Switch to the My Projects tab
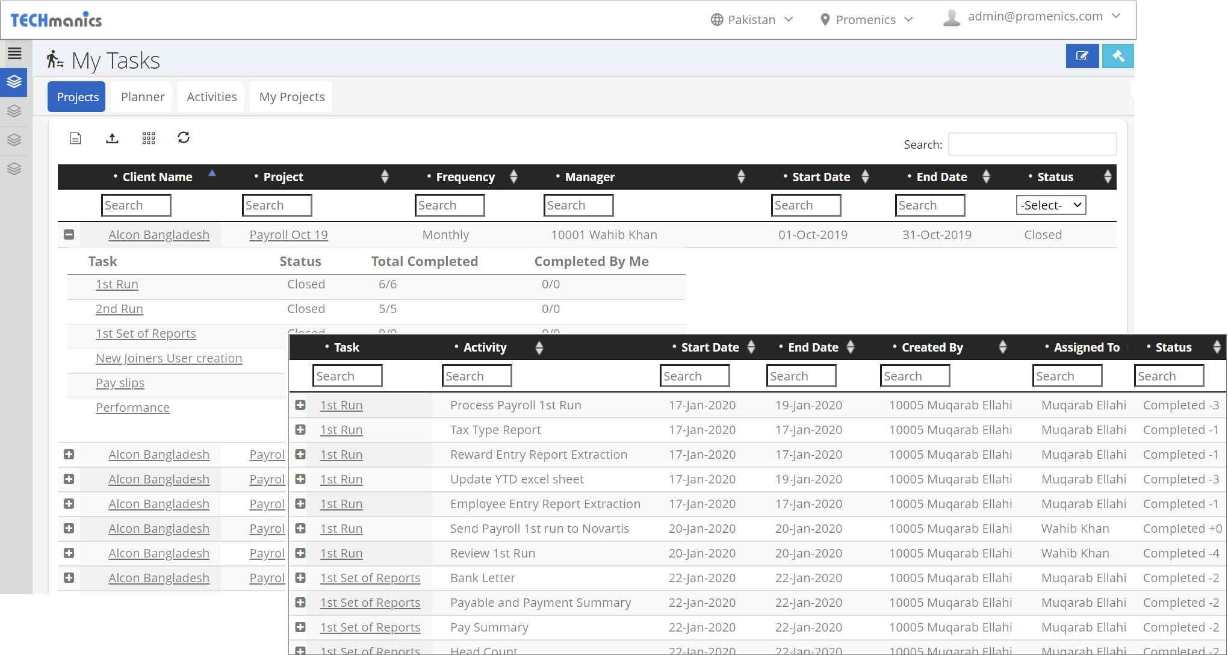Screen dimensions: 1228x655 [x=291, y=97]
